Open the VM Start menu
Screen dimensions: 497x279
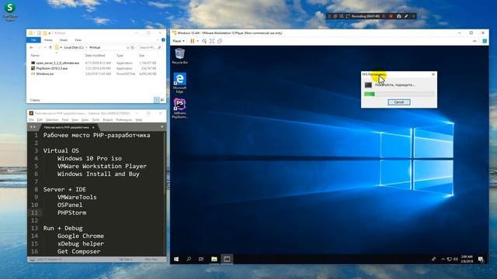pos(176,259)
